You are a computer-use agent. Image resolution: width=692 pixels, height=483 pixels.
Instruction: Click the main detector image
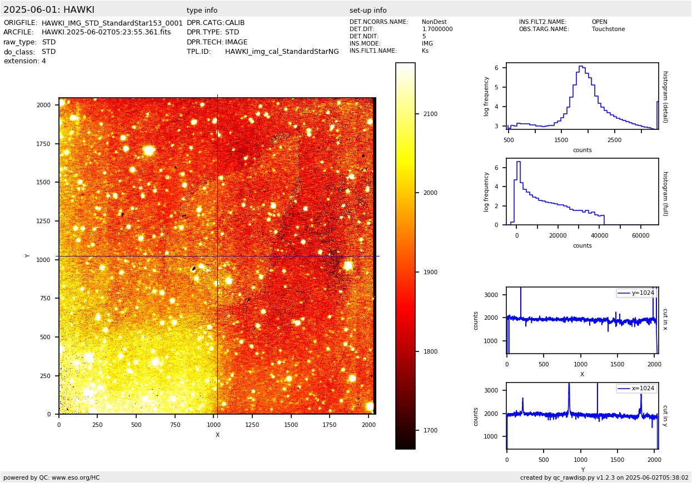(x=217, y=256)
